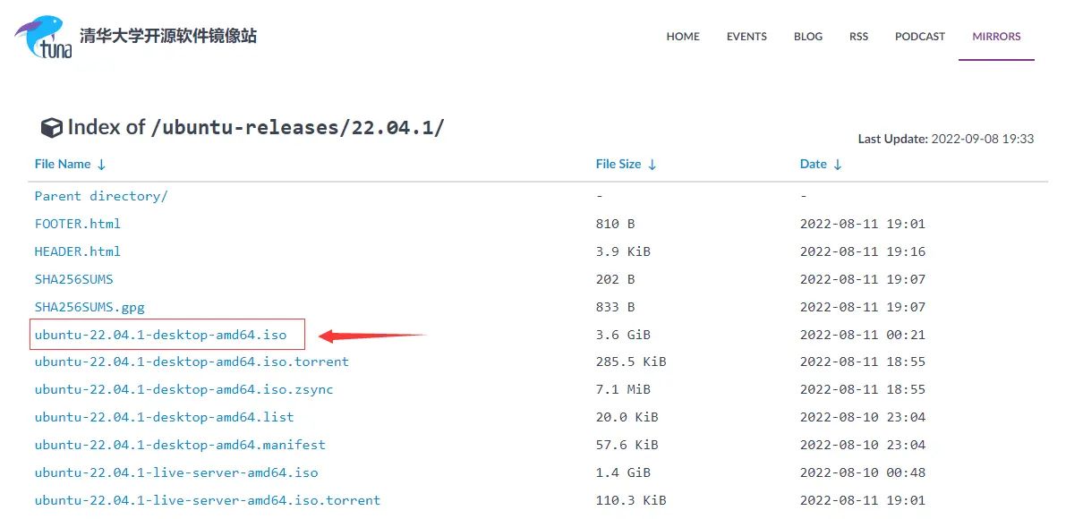Open the EVENTS navigation item
Viewport: 1083px width, 519px height.
[746, 37]
